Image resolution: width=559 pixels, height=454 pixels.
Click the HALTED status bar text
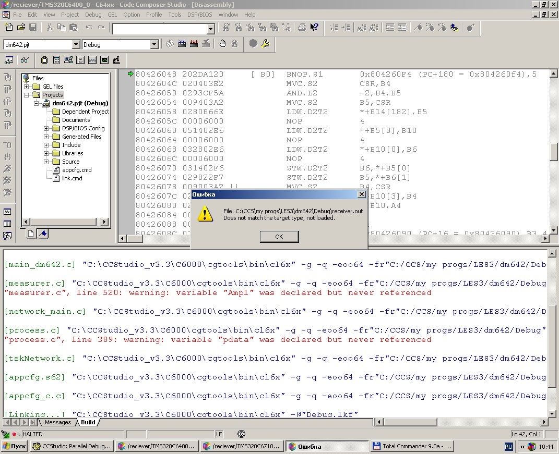tap(32, 434)
